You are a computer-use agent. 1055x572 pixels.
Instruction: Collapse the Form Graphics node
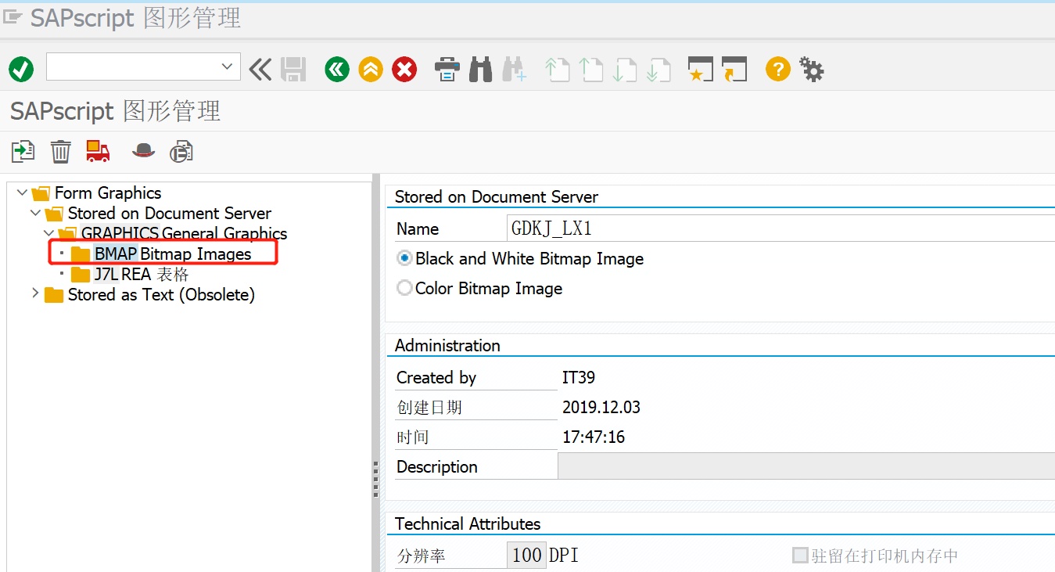click(x=21, y=192)
